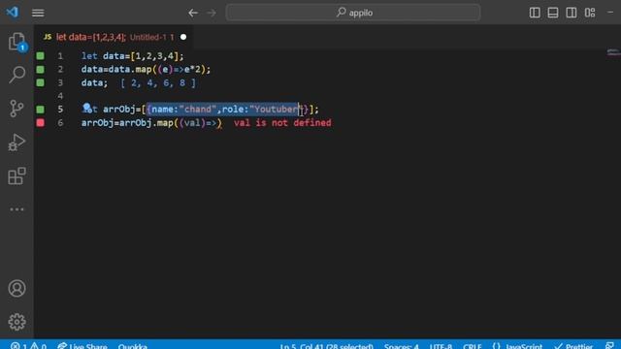Change end of line sequence CRLF
The height and width of the screenshot is (349, 621).
[x=473, y=346]
